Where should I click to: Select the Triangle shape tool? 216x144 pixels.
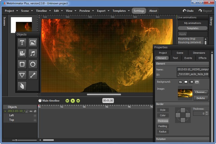click(22, 75)
